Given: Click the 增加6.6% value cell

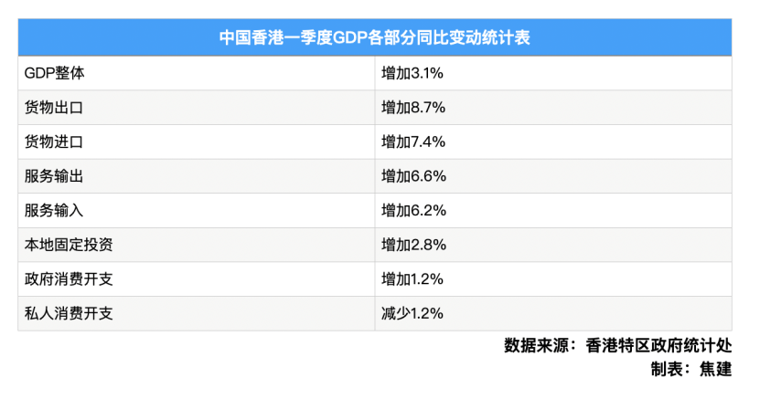Looking at the screenshot, I should 553,176.
